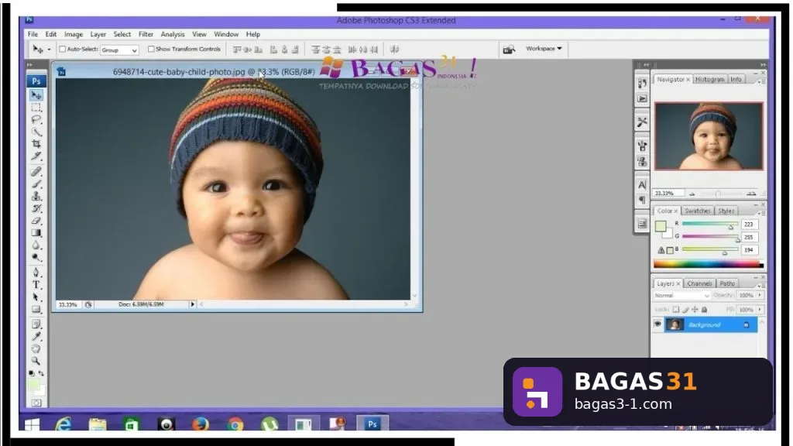
Task: Select the Eyedropper tool
Action: coord(36,336)
